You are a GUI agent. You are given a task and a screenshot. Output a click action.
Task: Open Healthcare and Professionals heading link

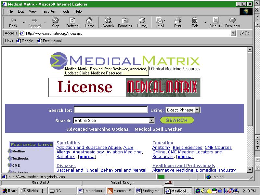coord(184,165)
